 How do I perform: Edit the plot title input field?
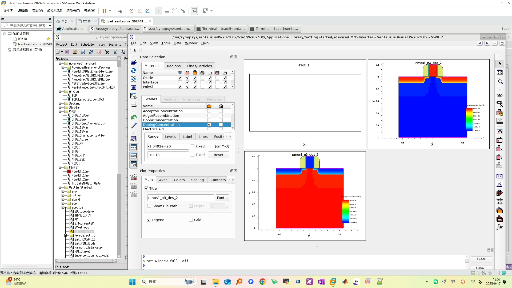(181, 198)
